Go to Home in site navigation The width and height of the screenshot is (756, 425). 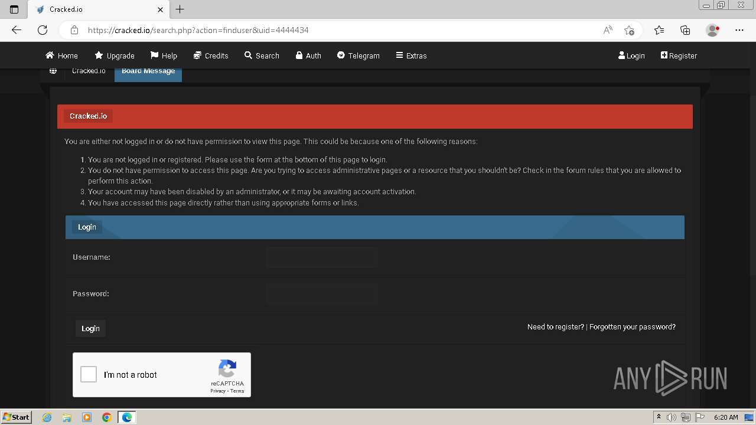point(61,55)
